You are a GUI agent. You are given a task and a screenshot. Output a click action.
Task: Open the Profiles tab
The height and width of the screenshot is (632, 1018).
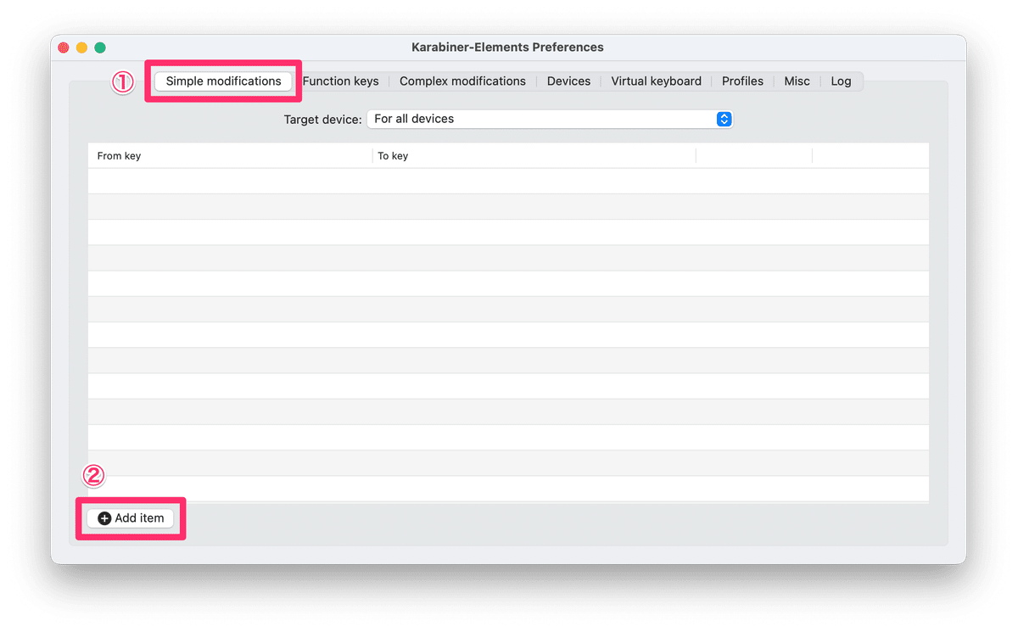tap(742, 81)
